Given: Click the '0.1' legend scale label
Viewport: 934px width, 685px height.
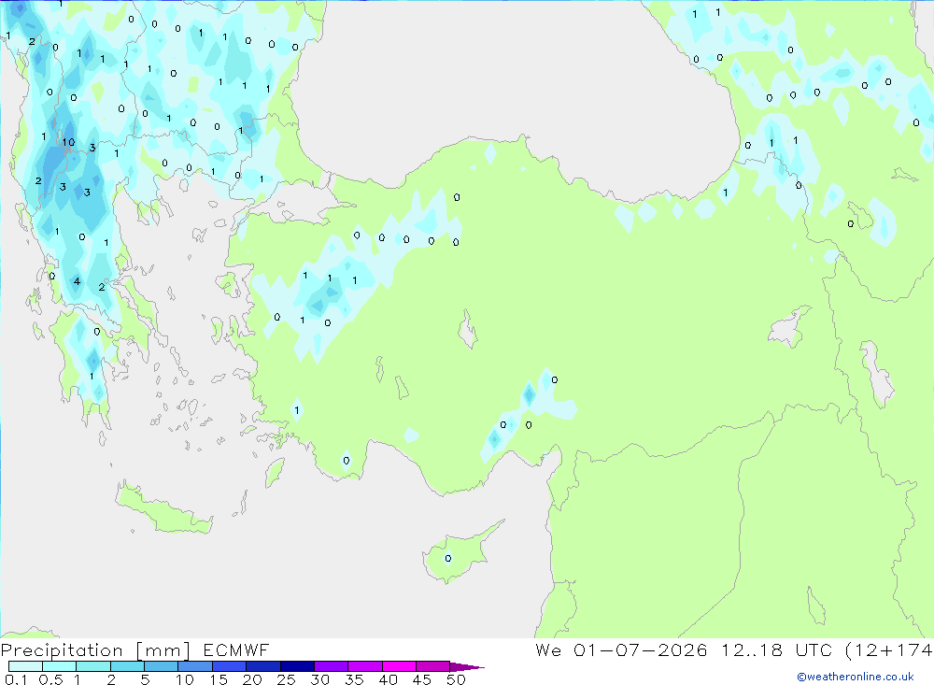Looking at the screenshot, I should 15,679.
